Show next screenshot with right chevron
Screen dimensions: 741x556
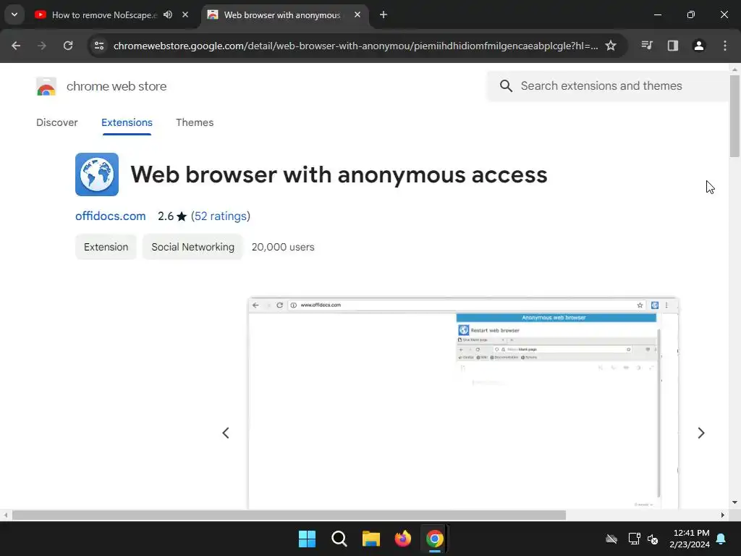[700, 433]
